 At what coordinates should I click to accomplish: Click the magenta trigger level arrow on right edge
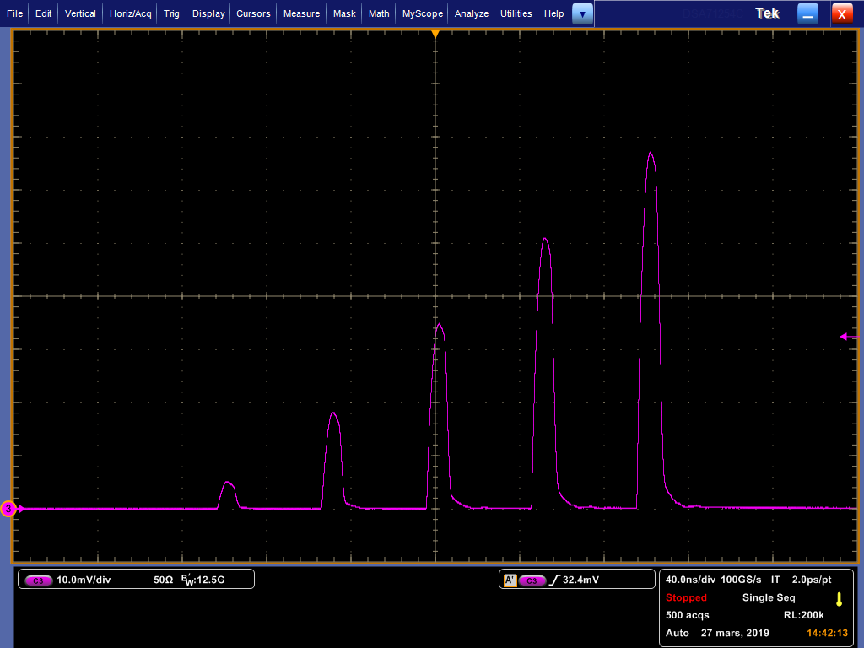pos(848,337)
